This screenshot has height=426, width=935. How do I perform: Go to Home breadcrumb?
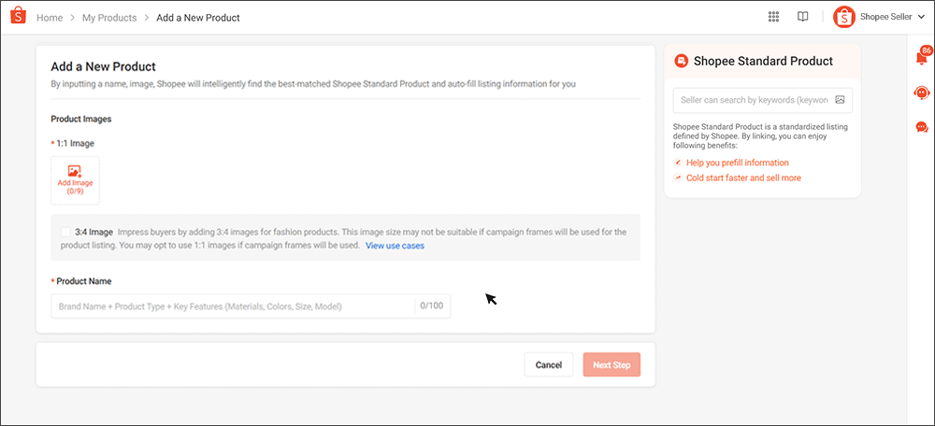pyautogui.click(x=50, y=17)
